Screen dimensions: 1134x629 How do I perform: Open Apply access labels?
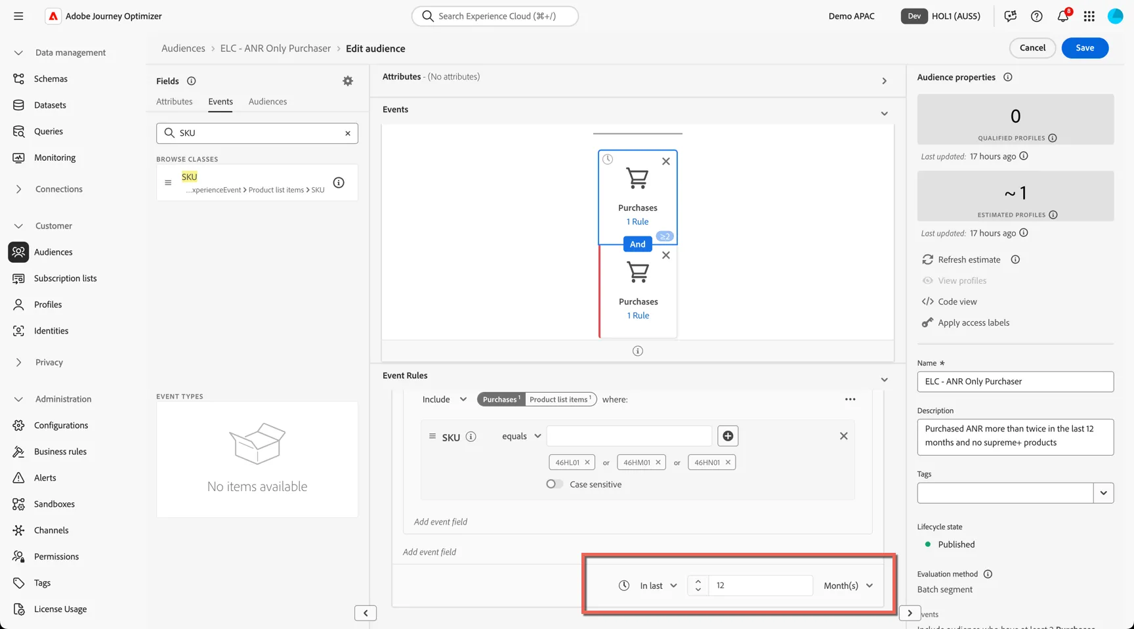[974, 322]
